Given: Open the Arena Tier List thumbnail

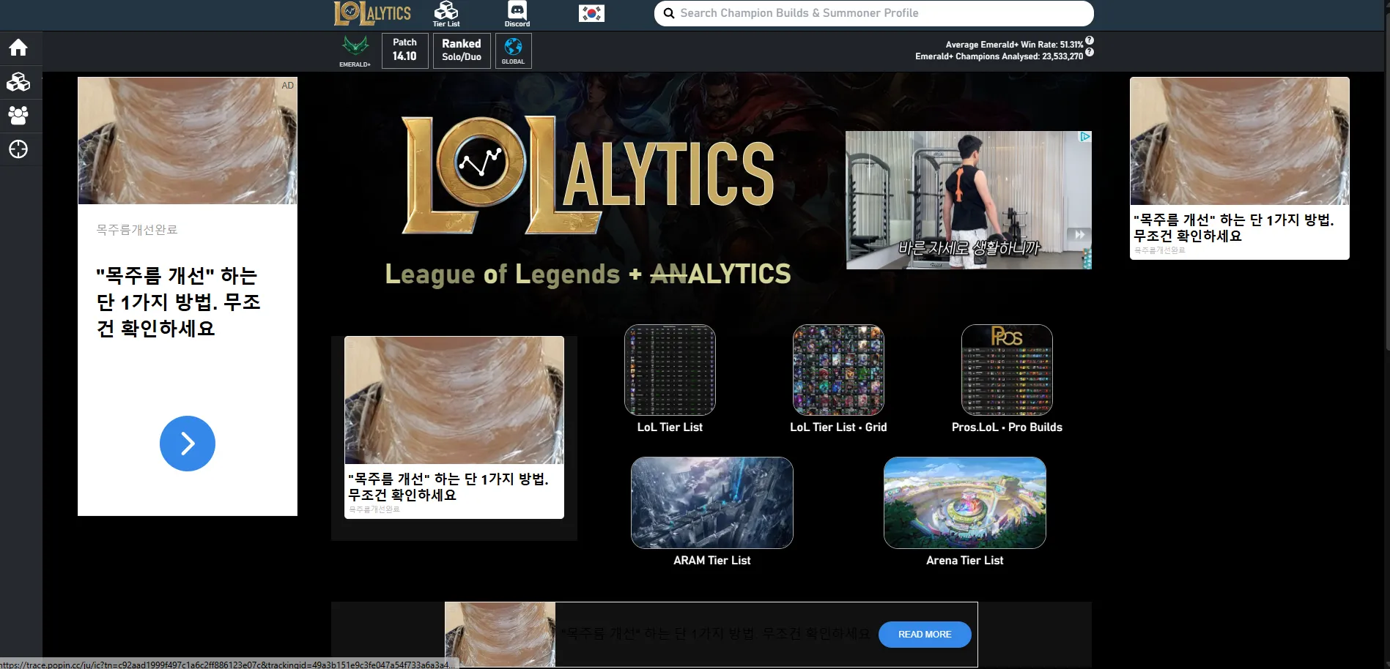Looking at the screenshot, I should tap(965, 503).
